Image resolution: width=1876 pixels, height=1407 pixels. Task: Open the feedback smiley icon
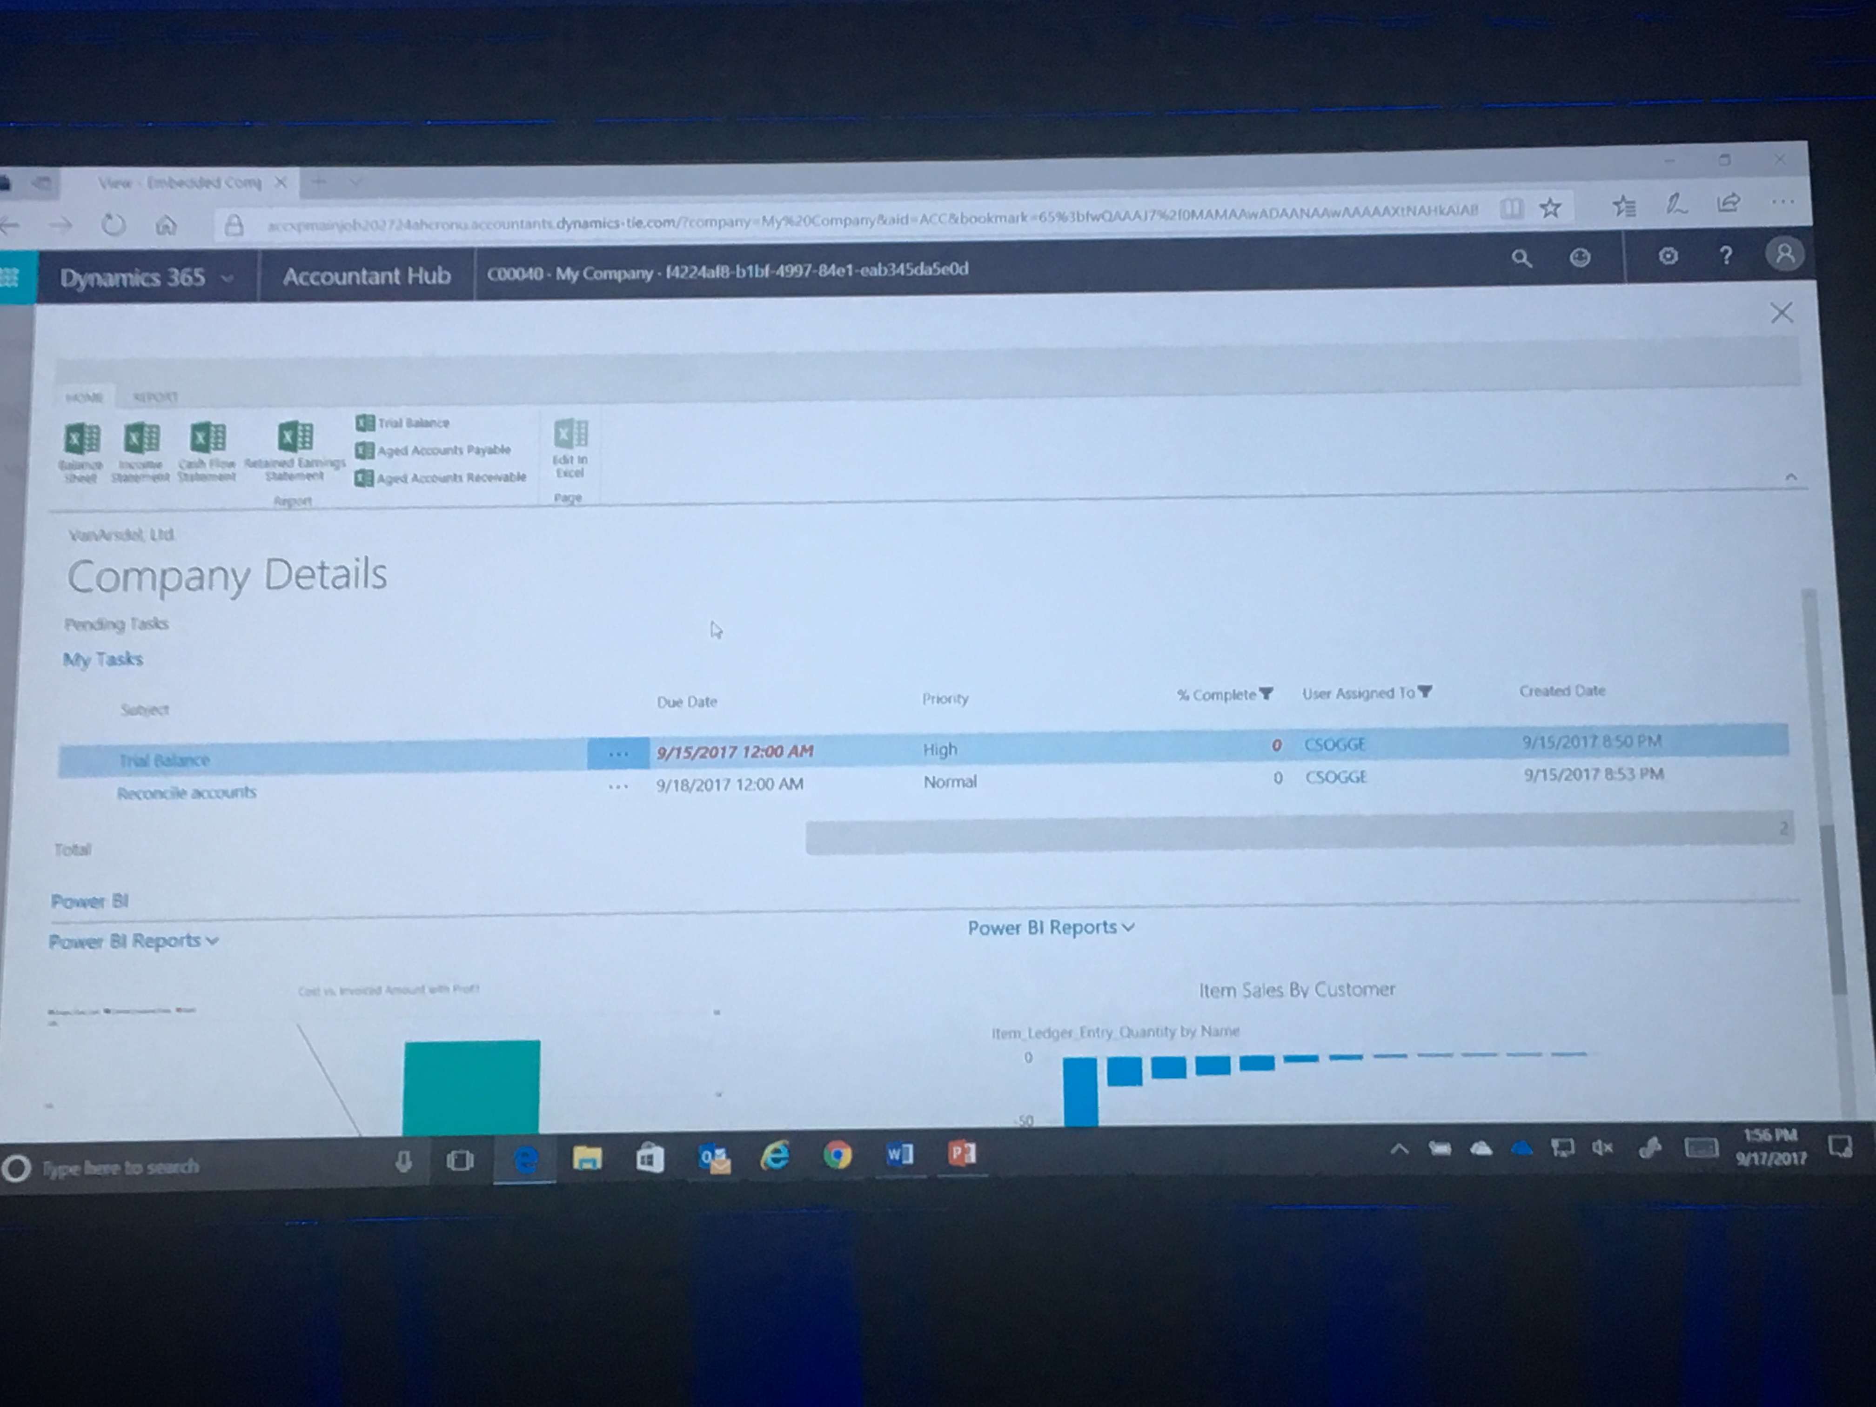pyautogui.click(x=1579, y=258)
